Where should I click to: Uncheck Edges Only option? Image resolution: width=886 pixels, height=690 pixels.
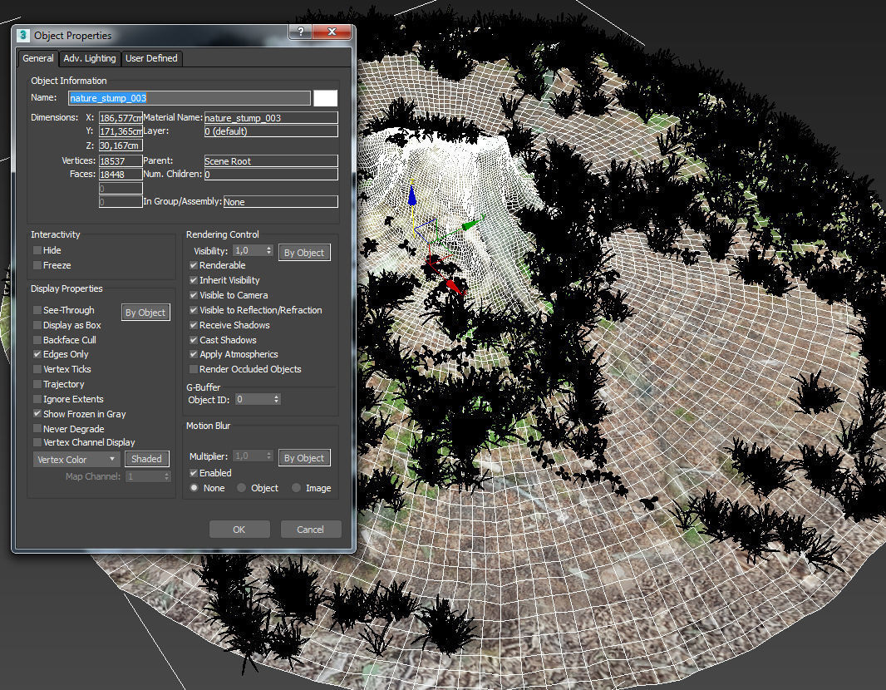pyautogui.click(x=37, y=354)
